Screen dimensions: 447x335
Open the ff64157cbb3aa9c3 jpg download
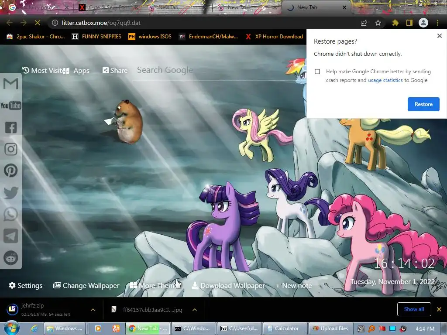(148, 310)
